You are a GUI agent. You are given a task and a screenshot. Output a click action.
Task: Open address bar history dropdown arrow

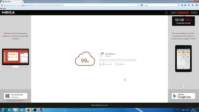[137, 5]
